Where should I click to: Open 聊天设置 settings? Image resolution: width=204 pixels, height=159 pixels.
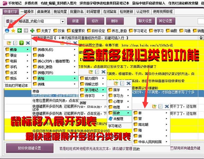pos(146,21)
